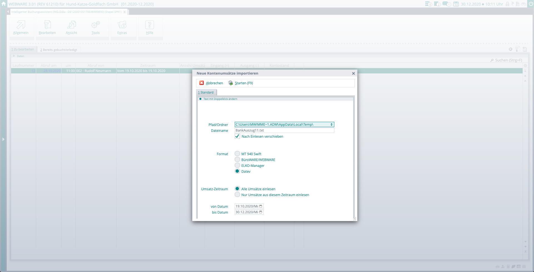Click the Dateiname input field

click(x=284, y=130)
